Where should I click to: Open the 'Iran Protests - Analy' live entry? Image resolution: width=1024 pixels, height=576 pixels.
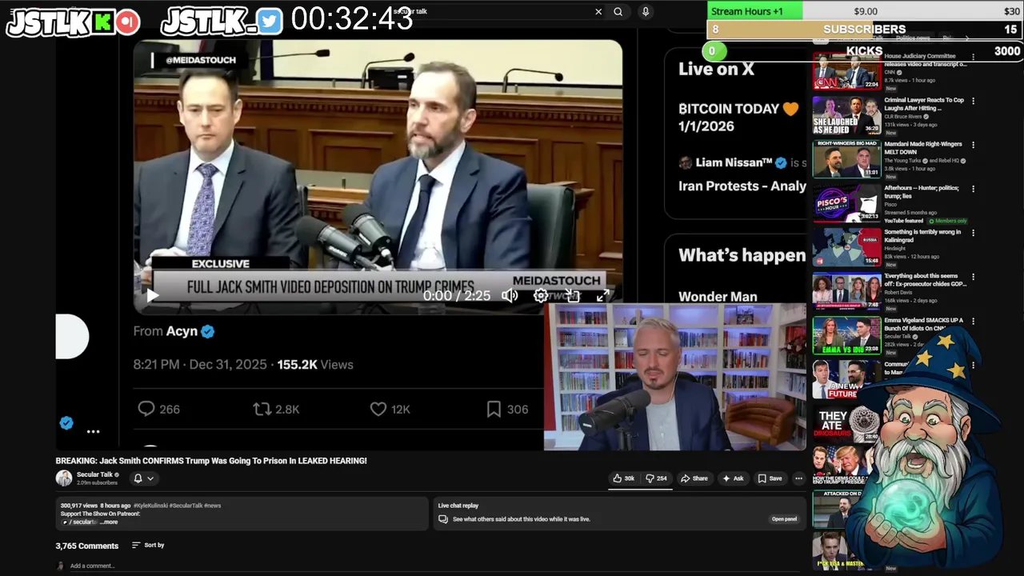click(x=742, y=186)
